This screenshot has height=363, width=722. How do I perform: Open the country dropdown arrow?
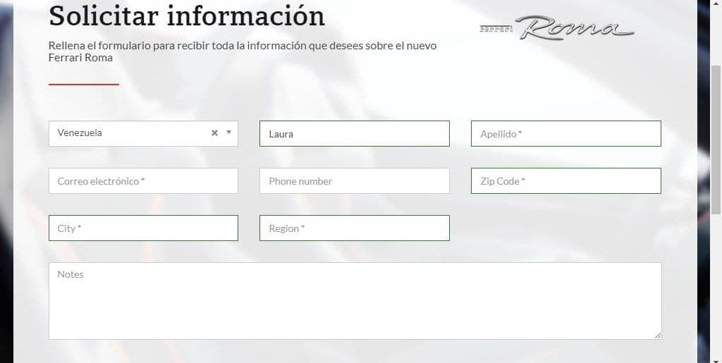[229, 133]
